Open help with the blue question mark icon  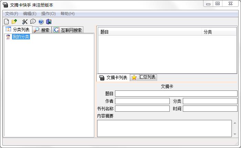tap(41, 22)
